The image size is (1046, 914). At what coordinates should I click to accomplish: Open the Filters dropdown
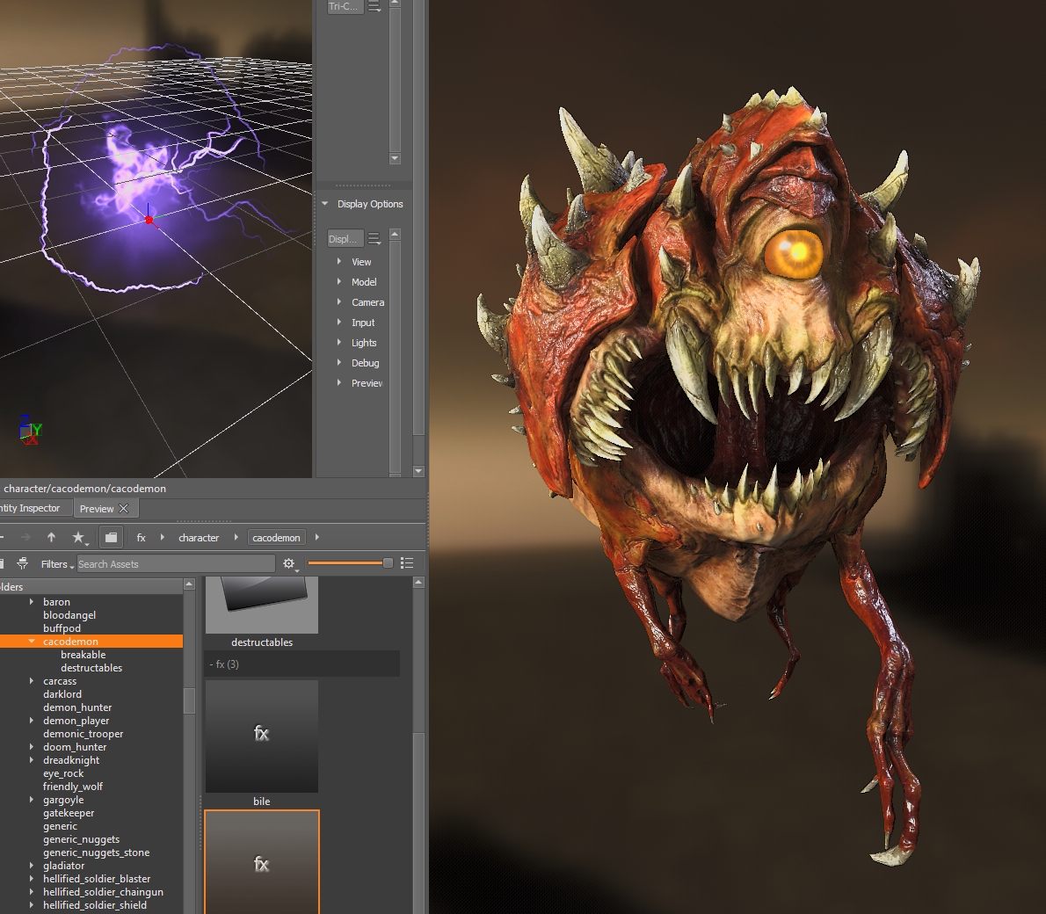click(56, 564)
